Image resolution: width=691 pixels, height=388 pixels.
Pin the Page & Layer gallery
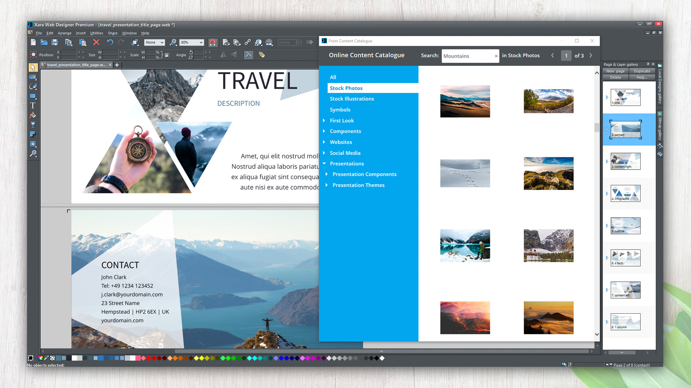(x=648, y=64)
